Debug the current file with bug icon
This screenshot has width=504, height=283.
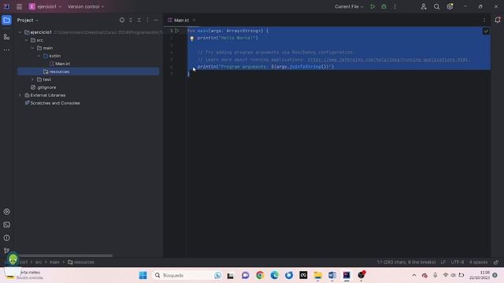pyautogui.click(x=384, y=6)
